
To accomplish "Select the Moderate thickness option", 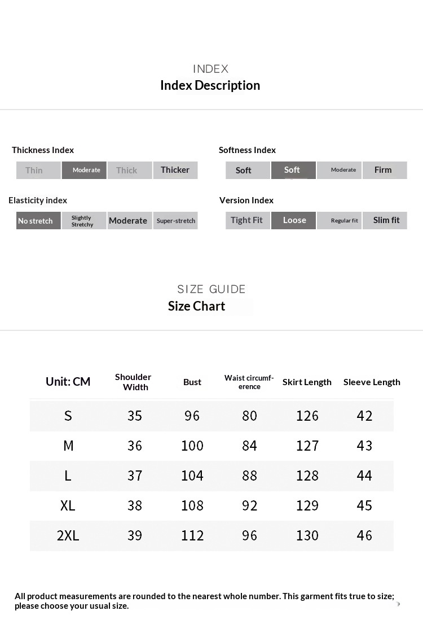I will pyautogui.click(x=84, y=170).
